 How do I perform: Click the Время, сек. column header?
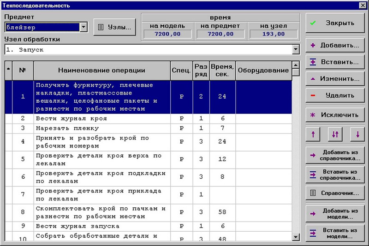[x=222, y=70]
